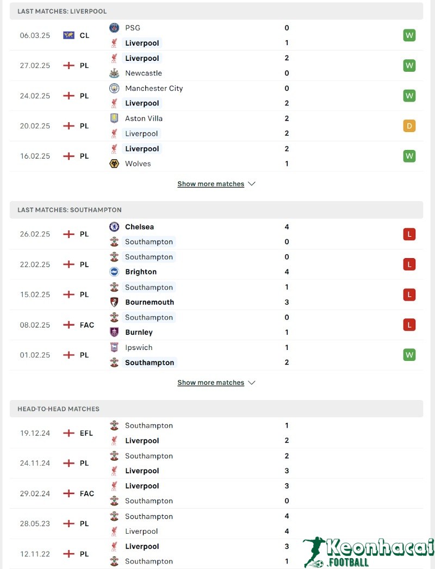Screen dimensions: 435x569
Task: Expand Liverpool matches using the chevron arrow
Action: tap(251, 184)
